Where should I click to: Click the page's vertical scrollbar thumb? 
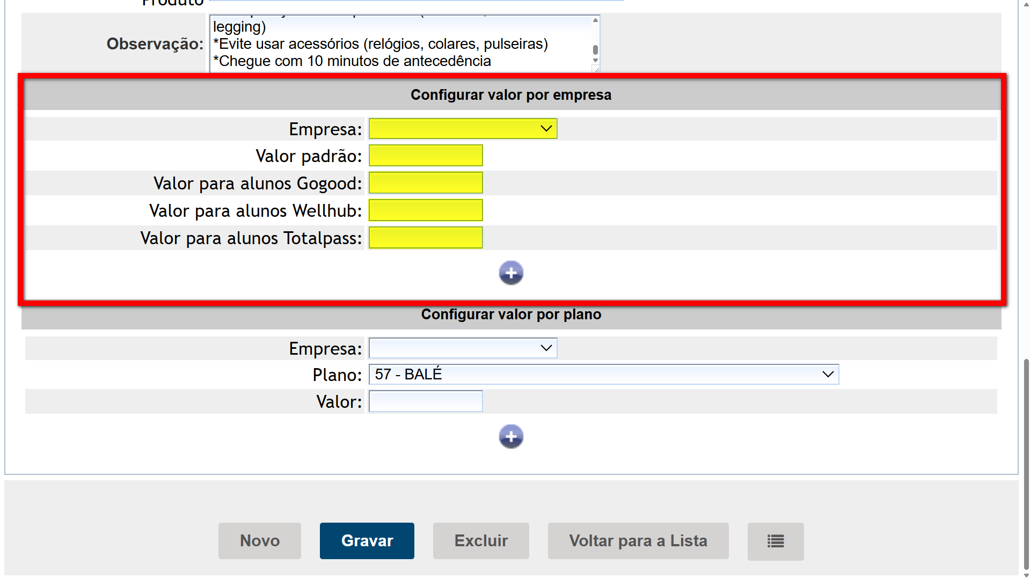(x=1026, y=461)
